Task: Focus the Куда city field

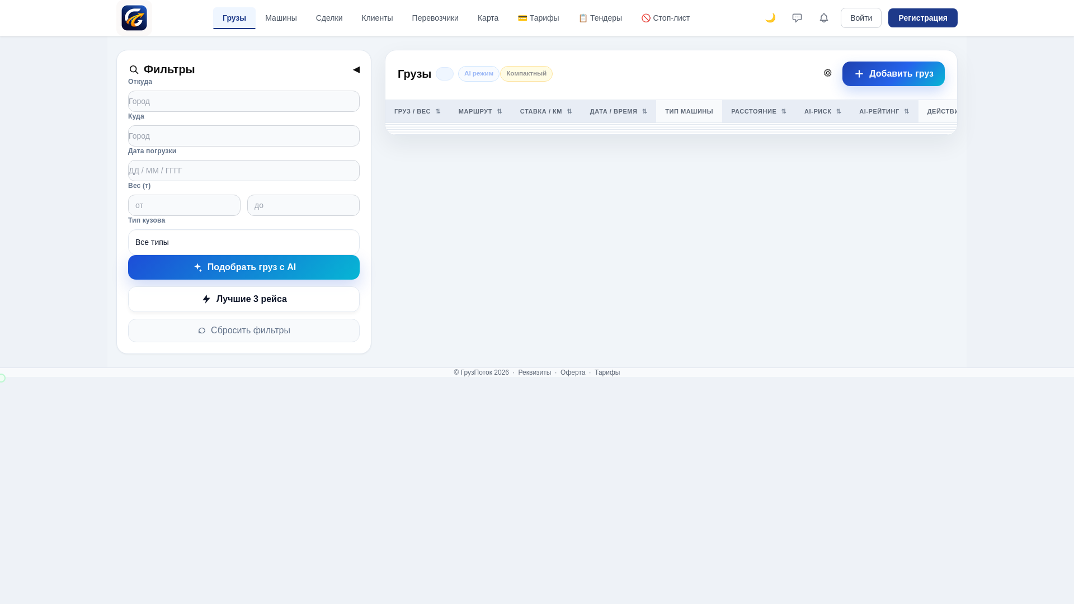Action: 244,136
